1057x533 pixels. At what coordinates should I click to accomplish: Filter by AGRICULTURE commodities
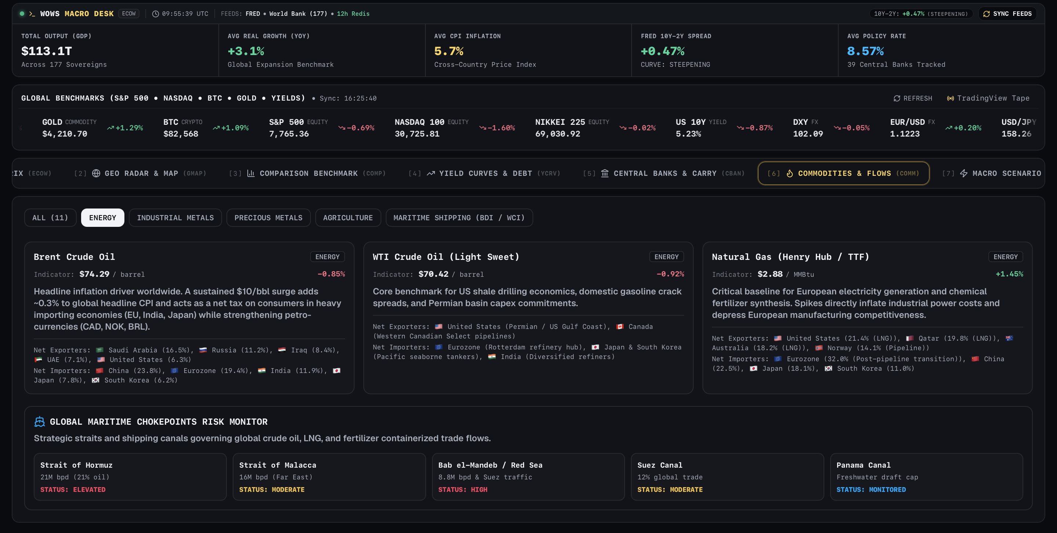[x=348, y=218]
